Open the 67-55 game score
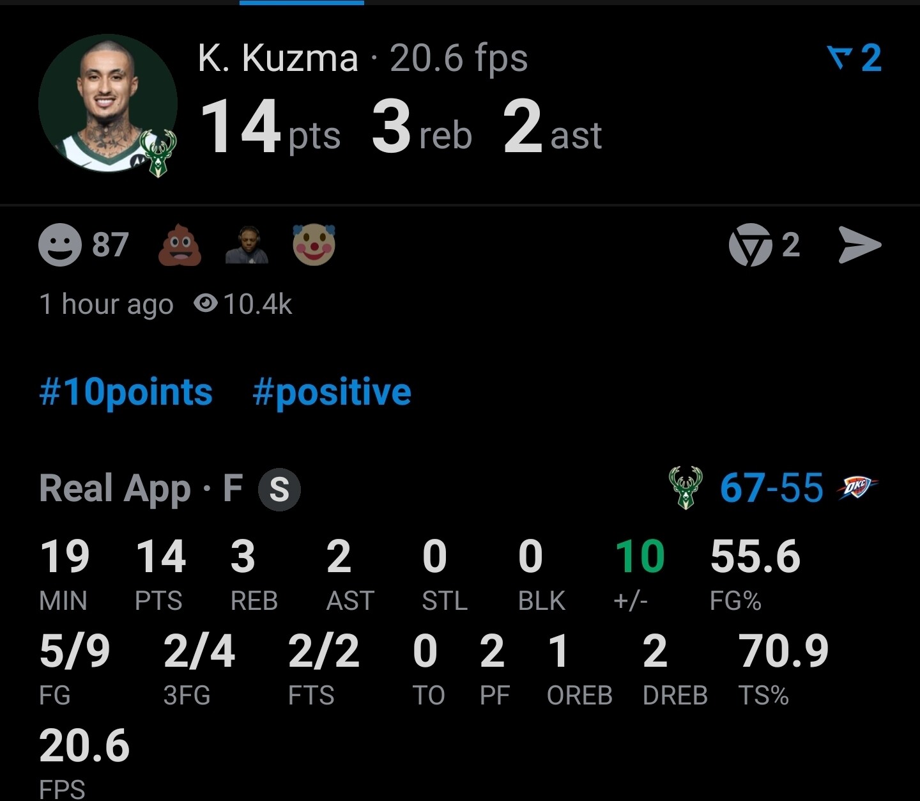The width and height of the screenshot is (920, 801). (771, 488)
